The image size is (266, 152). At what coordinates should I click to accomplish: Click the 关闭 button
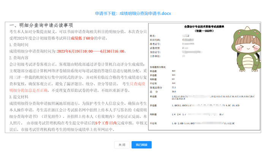122,145
